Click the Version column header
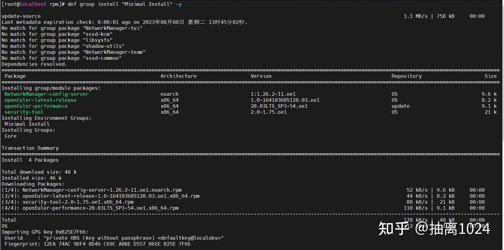504x250 pixels. click(x=261, y=76)
